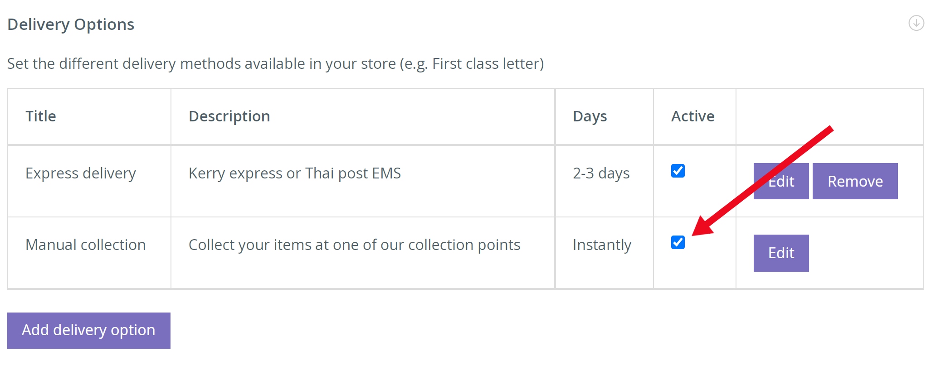The height and width of the screenshot is (385, 936).
Task: Click the red arrow annotation
Action: (762, 181)
